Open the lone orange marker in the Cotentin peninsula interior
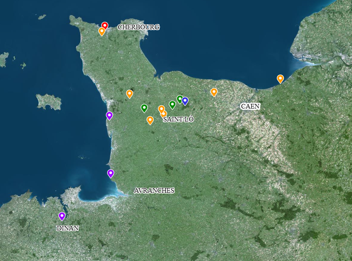Image resolution: width=352 pixels, height=261 pixels. pyautogui.click(x=129, y=94)
